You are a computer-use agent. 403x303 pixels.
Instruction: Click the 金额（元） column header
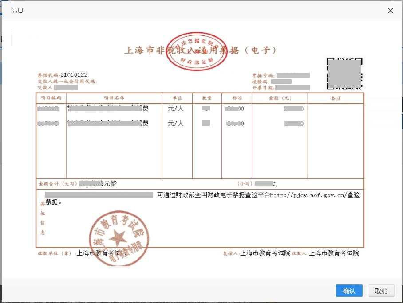(280, 98)
